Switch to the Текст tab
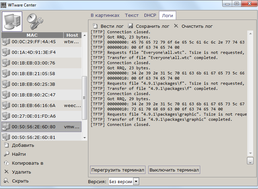 pyautogui.click(x=132, y=15)
